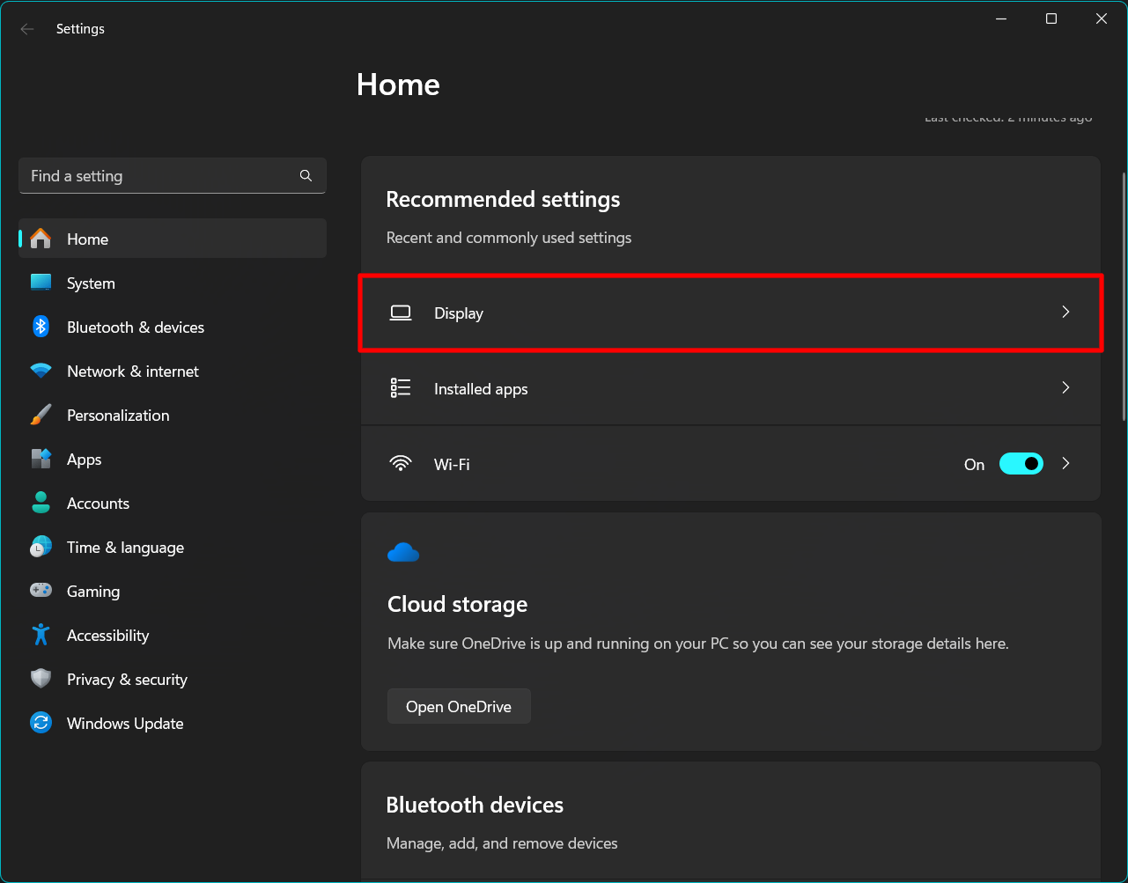Select the System label in sidebar

[91, 283]
